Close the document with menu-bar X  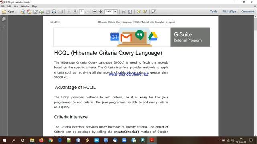click(255, 6)
